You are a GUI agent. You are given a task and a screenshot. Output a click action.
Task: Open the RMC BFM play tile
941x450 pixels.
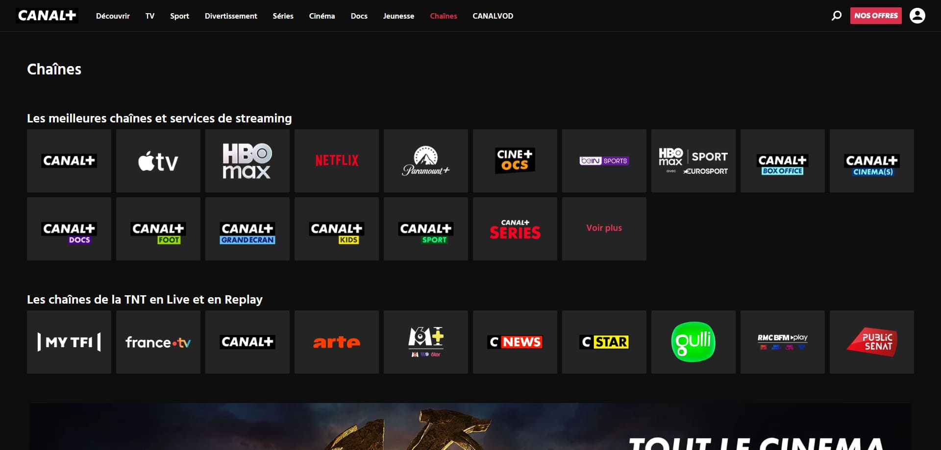coord(783,342)
